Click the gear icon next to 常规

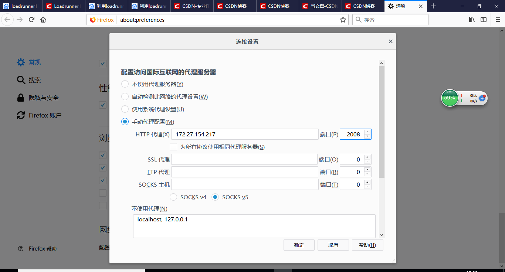click(21, 62)
